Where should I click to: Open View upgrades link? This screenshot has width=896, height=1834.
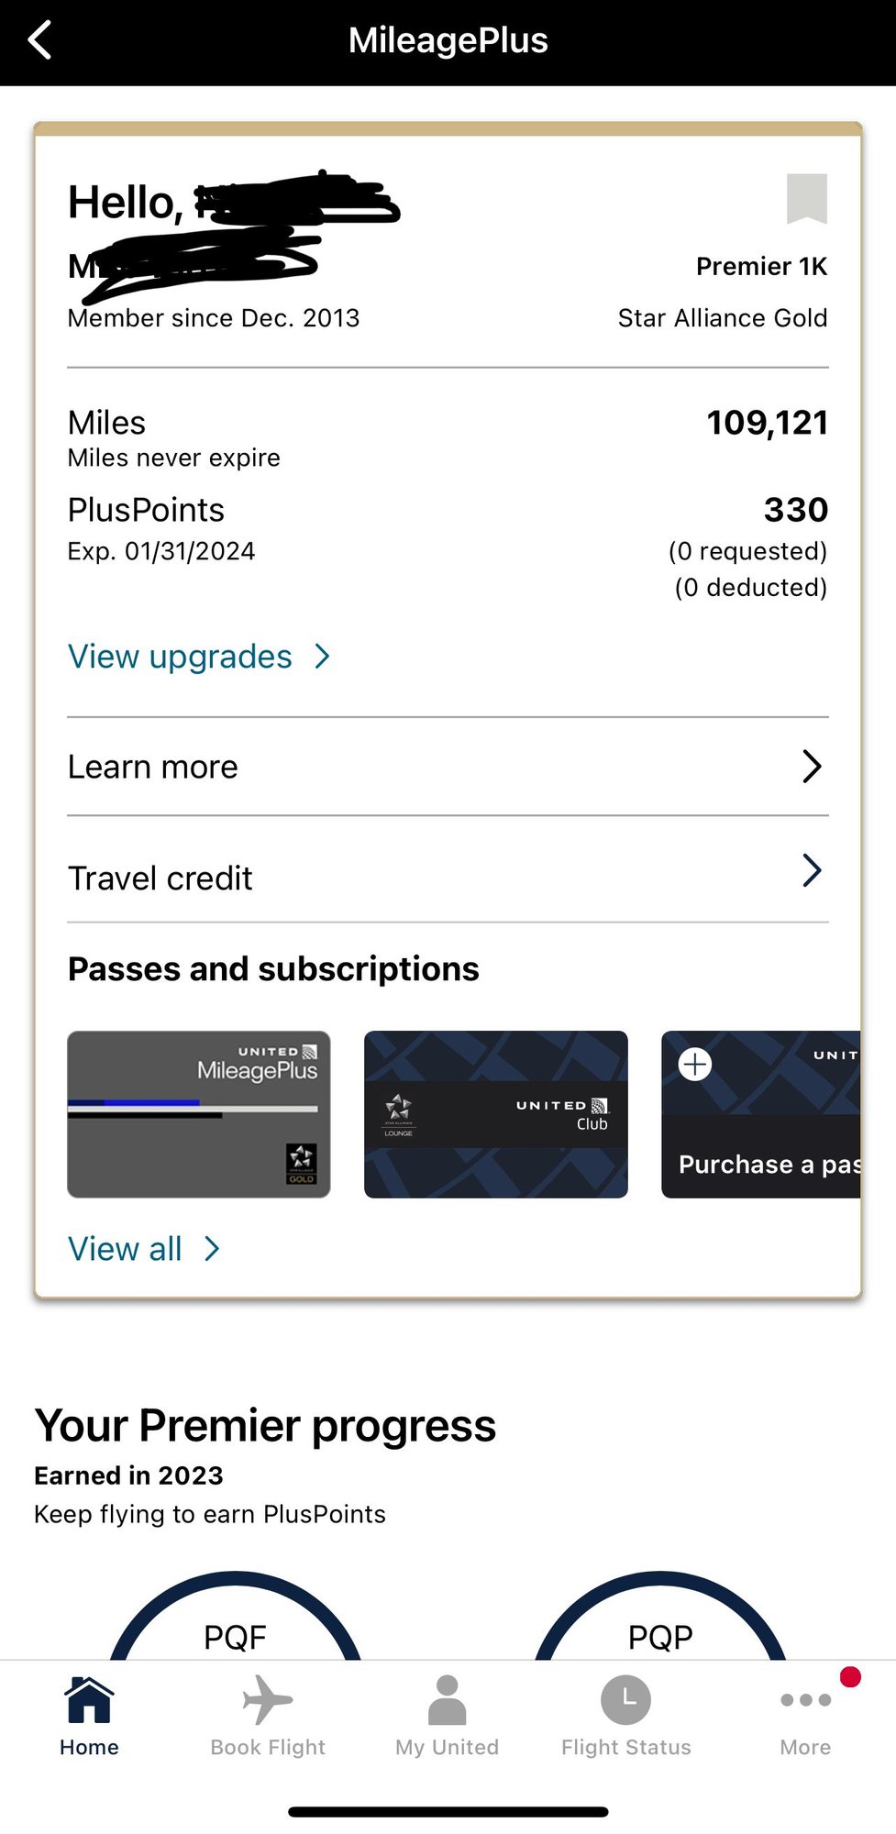(x=181, y=657)
